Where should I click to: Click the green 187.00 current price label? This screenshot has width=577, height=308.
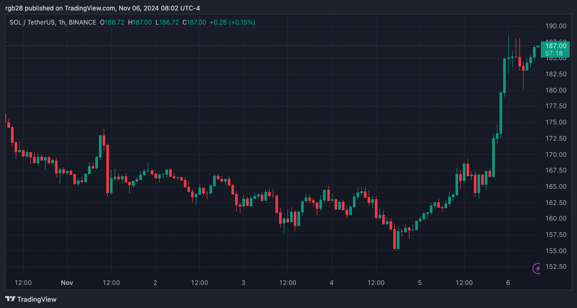[556, 46]
